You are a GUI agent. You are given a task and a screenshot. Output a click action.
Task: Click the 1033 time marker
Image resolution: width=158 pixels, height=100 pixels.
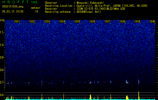[x=47, y=21]
